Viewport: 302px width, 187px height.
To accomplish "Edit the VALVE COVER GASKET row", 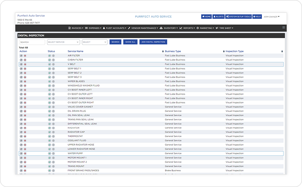I will tap(21, 107).
